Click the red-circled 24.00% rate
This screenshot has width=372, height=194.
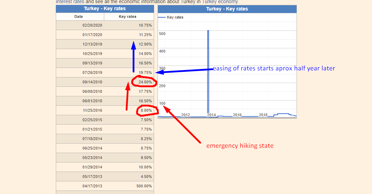coord(145,82)
